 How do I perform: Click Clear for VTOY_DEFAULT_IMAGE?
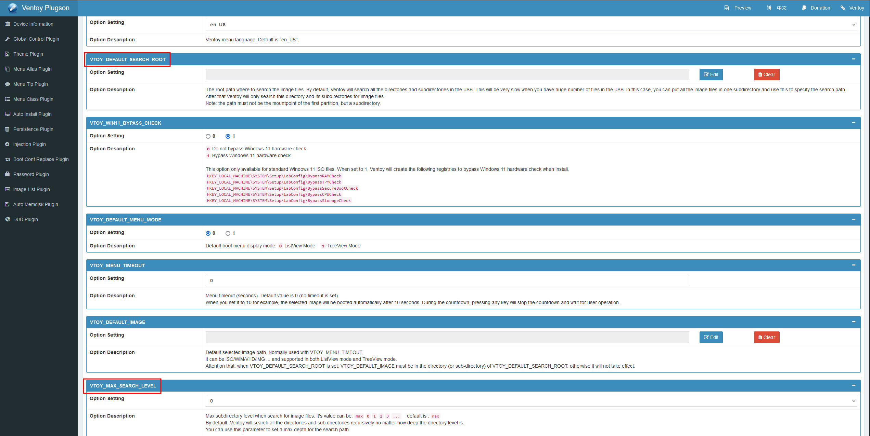pyautogui.click(x=766, y=337)
